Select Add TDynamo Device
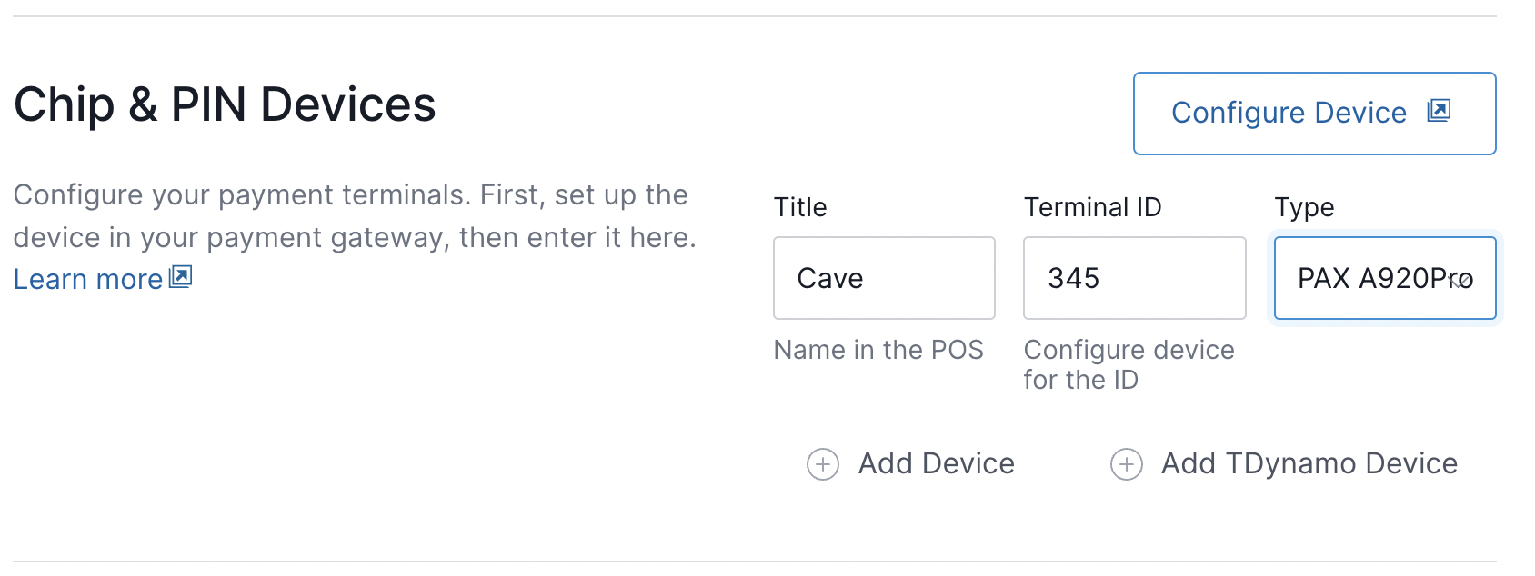1535x576 pixels. tap(1308, 463)
